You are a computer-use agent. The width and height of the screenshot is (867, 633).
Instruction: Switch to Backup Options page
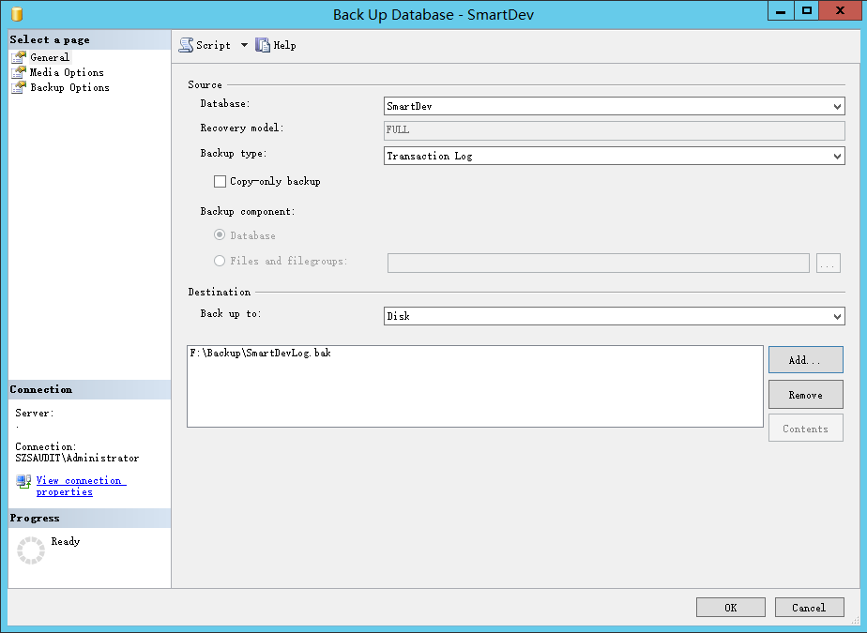coord(68,87)
